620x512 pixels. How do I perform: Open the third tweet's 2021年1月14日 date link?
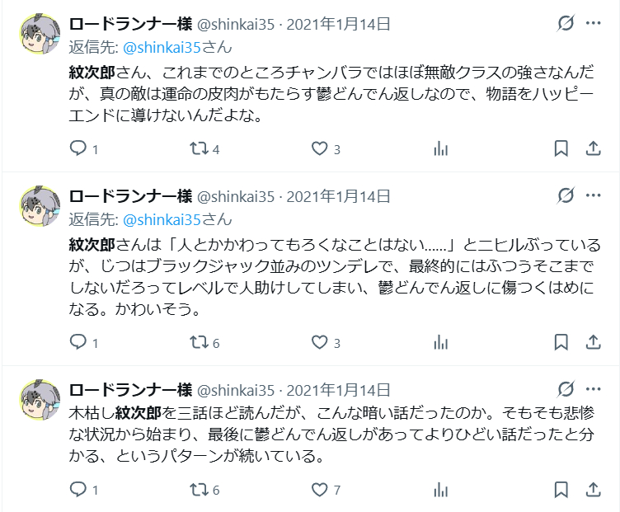point(339,390)
